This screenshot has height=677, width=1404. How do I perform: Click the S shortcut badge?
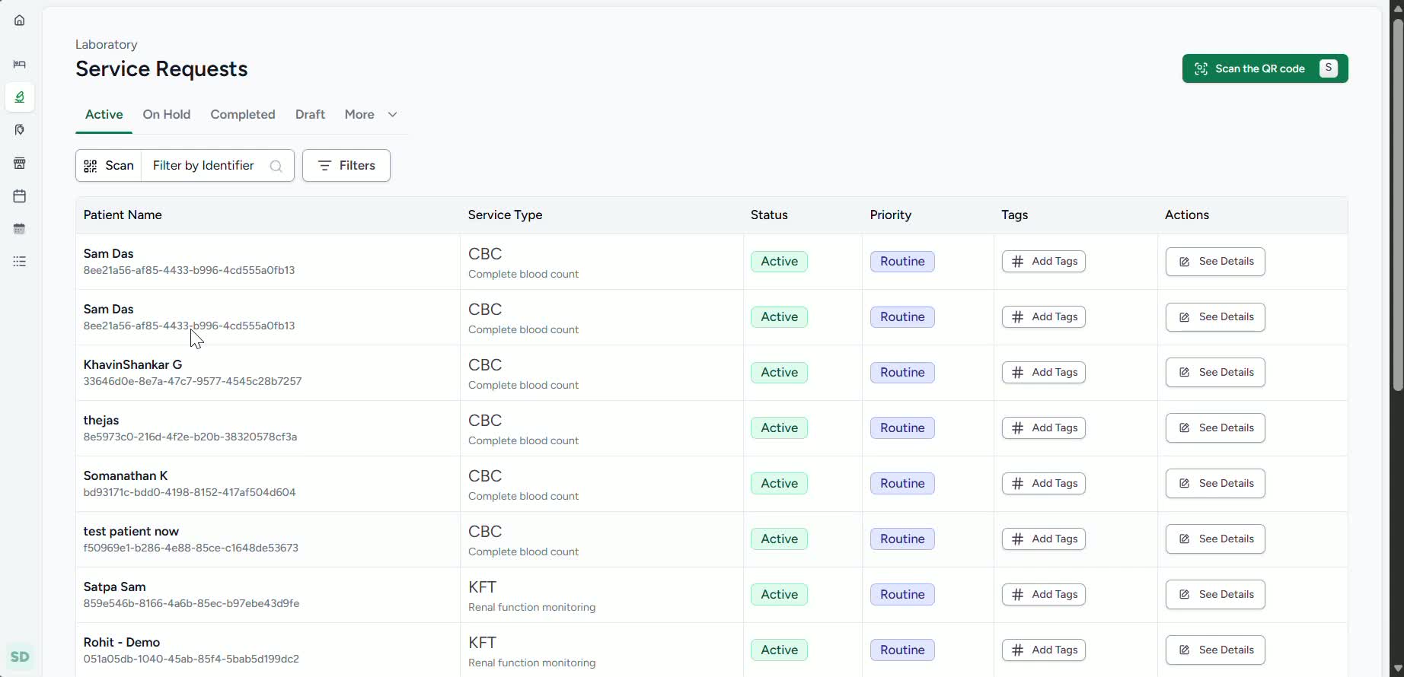[x=1329, y=68]
